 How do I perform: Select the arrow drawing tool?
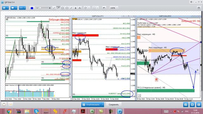58,8
